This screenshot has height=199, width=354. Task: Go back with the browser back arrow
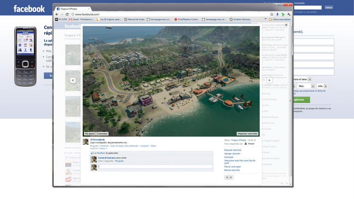57,14
